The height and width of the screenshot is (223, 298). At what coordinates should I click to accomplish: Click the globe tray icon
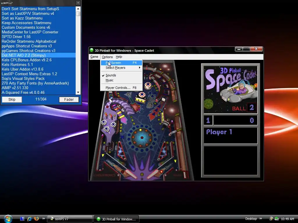[x=271, y=219]
